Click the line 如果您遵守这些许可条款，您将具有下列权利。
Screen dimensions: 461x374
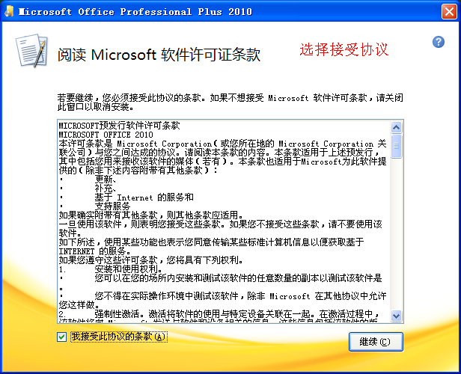151,260
